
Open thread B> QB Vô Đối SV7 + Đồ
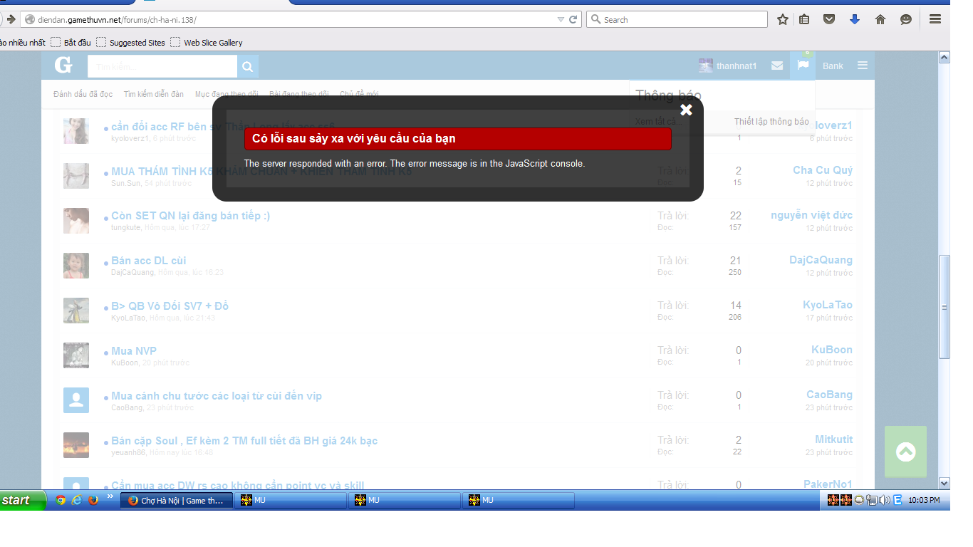[x=170, y=306]
